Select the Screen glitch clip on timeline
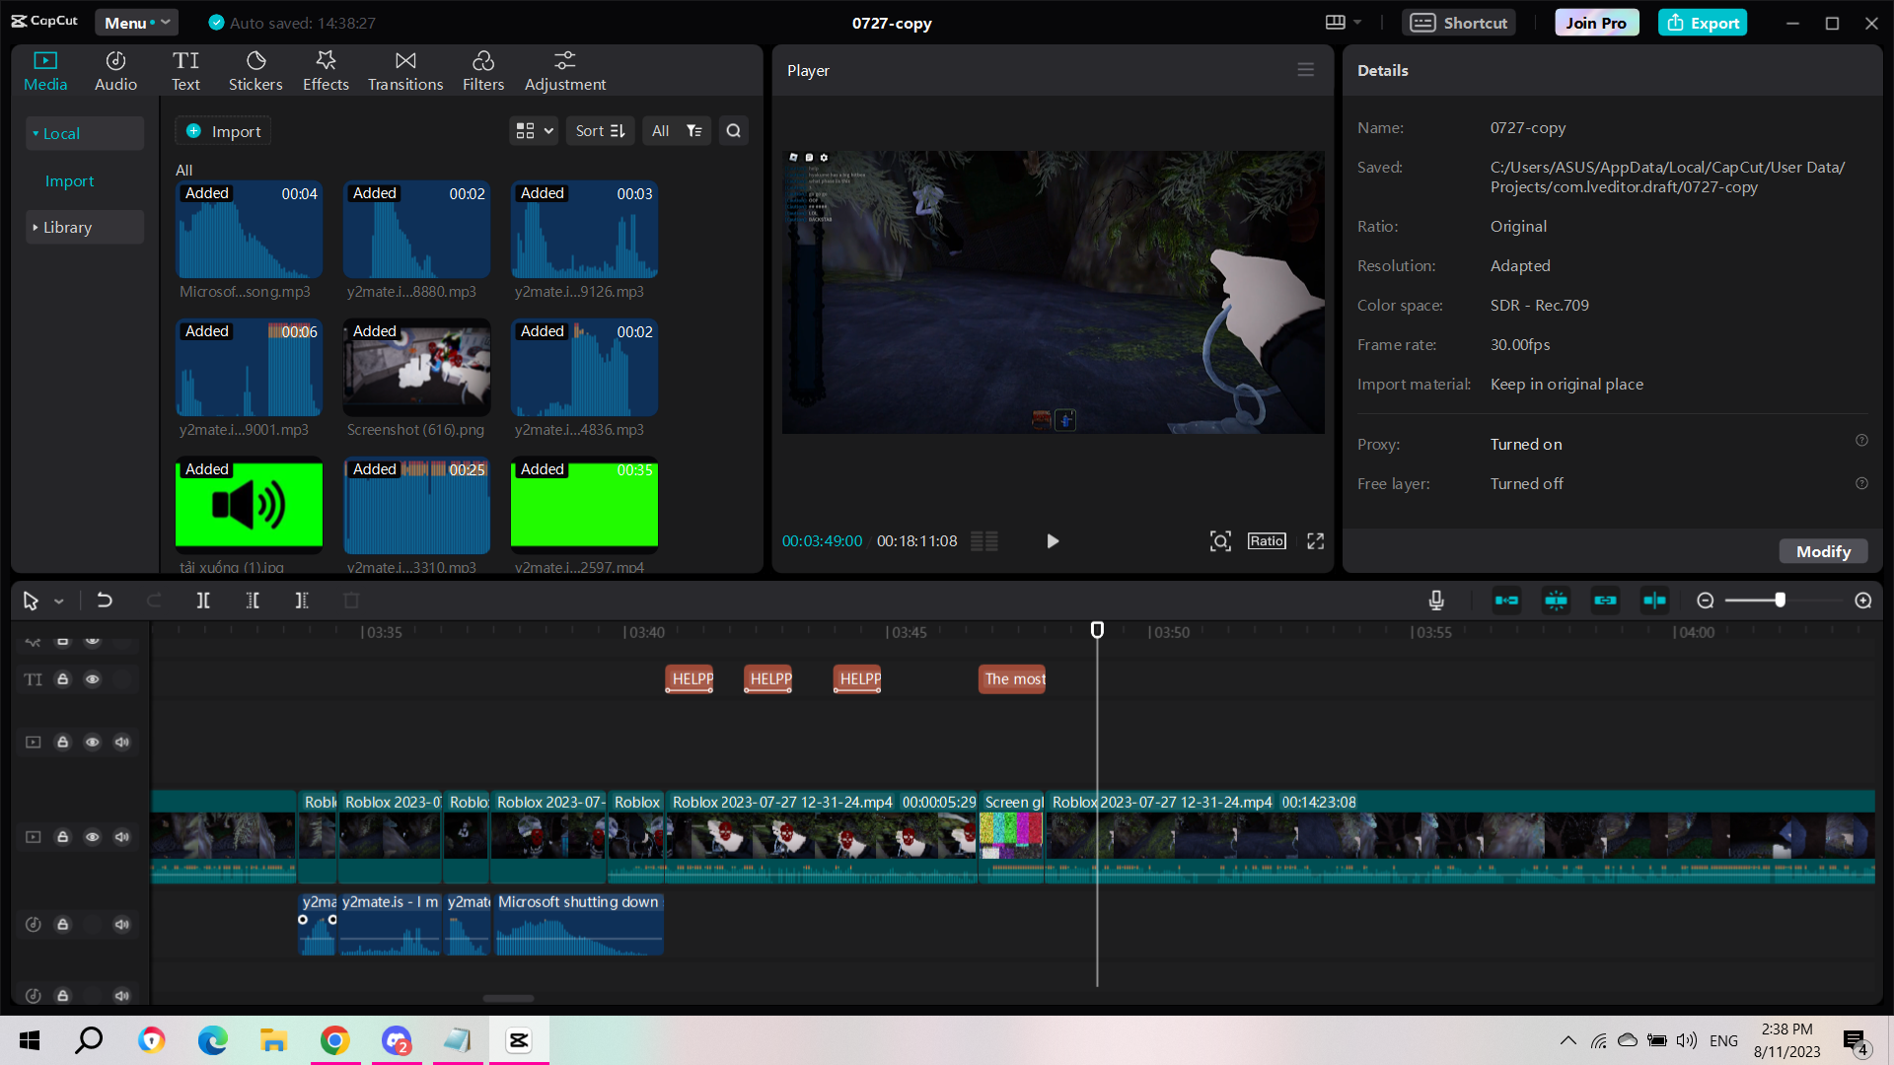The height and width of the screenshot is (1065, 1894). coord(1011,836)
